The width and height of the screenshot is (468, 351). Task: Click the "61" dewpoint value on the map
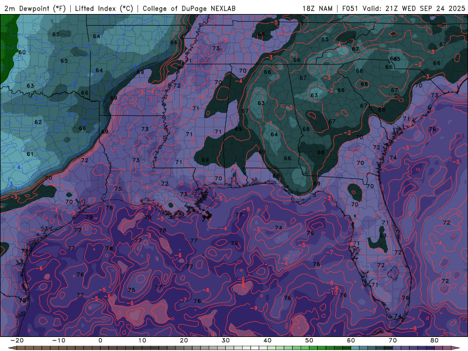click(x=30, y=154)
